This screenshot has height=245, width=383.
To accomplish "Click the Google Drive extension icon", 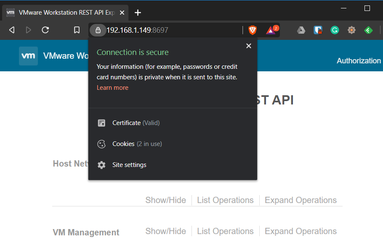I will (x=301, y=30).
